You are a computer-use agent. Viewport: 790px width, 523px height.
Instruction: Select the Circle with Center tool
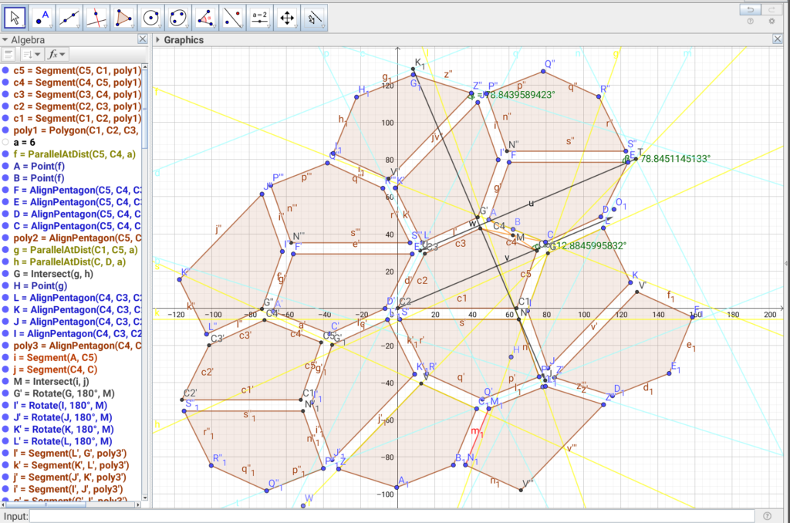point(151,16)
